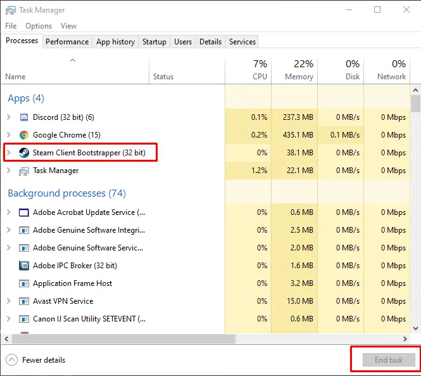421x376 pixels.
Task: Click the Avast VPN Service icon
Action: coord(24,301)
